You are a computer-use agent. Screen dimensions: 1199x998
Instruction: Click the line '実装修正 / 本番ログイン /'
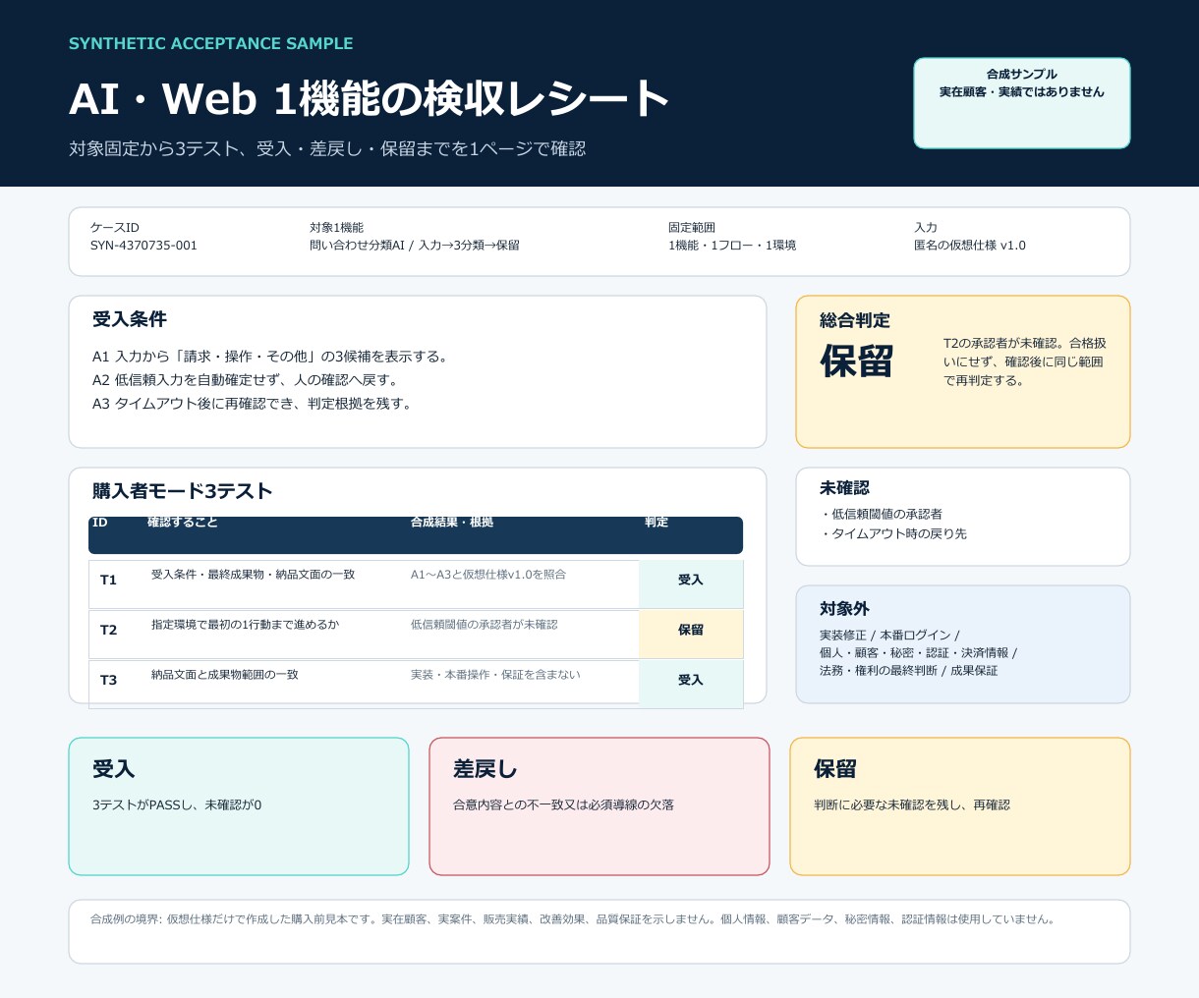coord(889,636)
